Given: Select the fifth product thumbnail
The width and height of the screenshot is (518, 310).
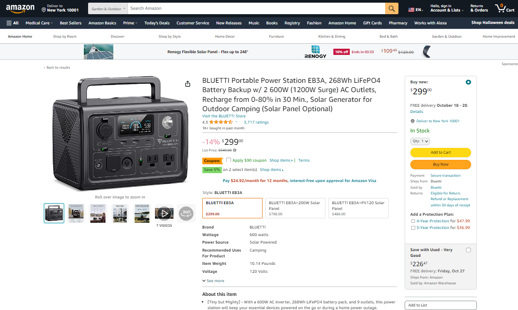Looking at the screenshot, I should (142, 213).
